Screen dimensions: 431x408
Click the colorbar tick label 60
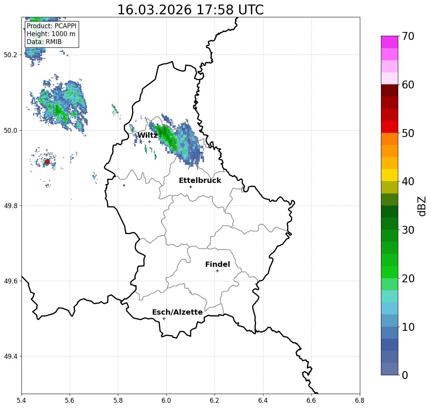tap(408, 85)
